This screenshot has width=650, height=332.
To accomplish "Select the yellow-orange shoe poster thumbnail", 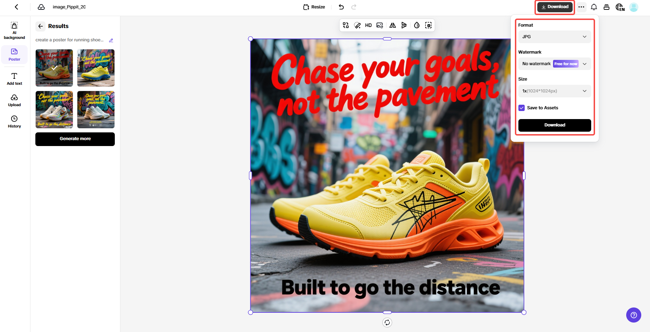I will click(x=54, y=68).
